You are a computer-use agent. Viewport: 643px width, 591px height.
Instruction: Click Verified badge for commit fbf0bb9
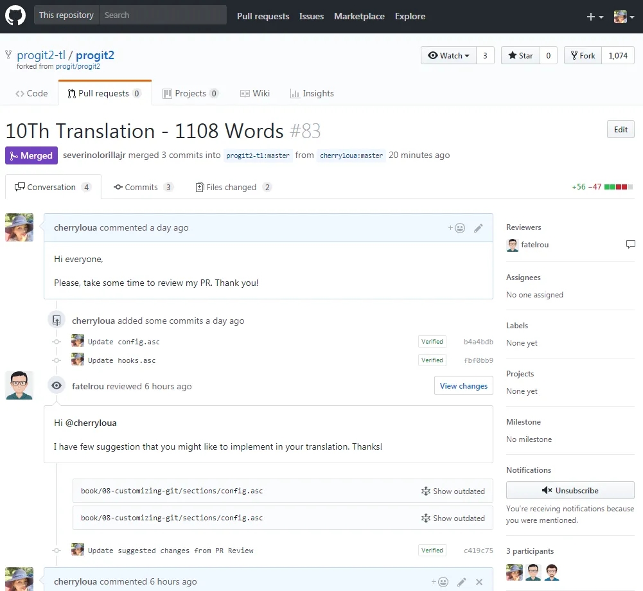coord(432,360)
